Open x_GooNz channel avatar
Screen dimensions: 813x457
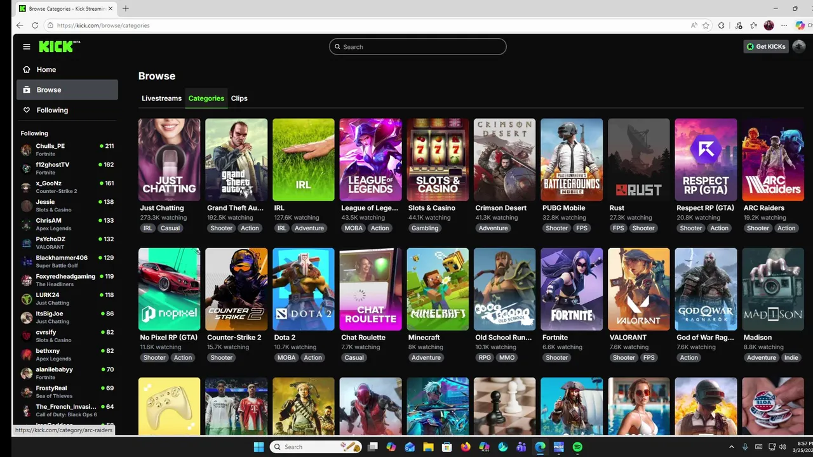[26, 187]
